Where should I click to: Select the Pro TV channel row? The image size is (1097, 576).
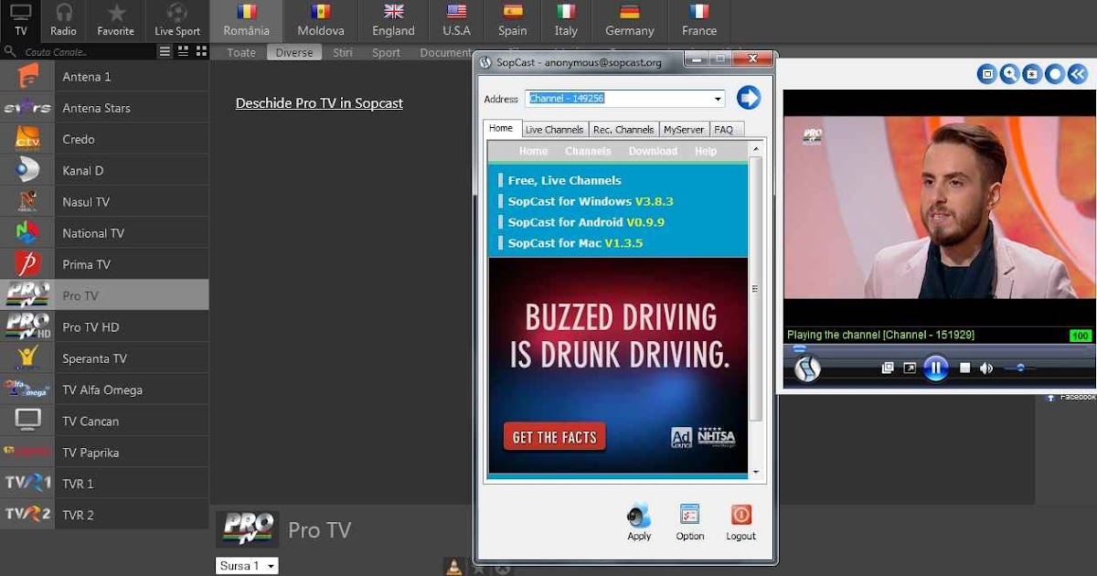[x=104, y=295]
